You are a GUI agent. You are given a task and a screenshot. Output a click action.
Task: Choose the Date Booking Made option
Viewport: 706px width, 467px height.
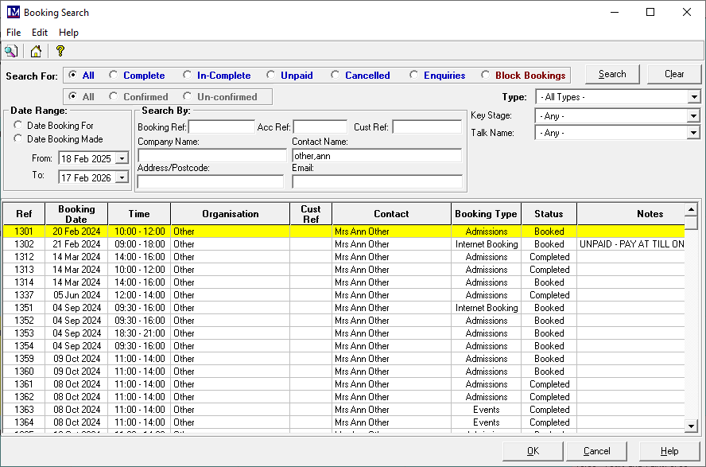pos(18,139)
